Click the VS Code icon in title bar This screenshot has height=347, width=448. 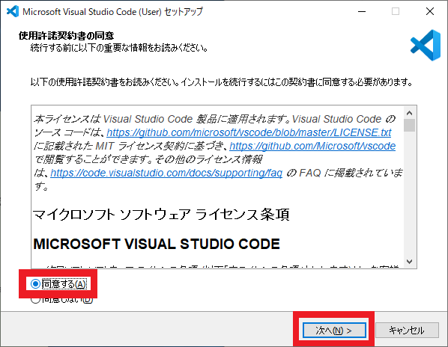pyautogui.click(x=13, y=11)
